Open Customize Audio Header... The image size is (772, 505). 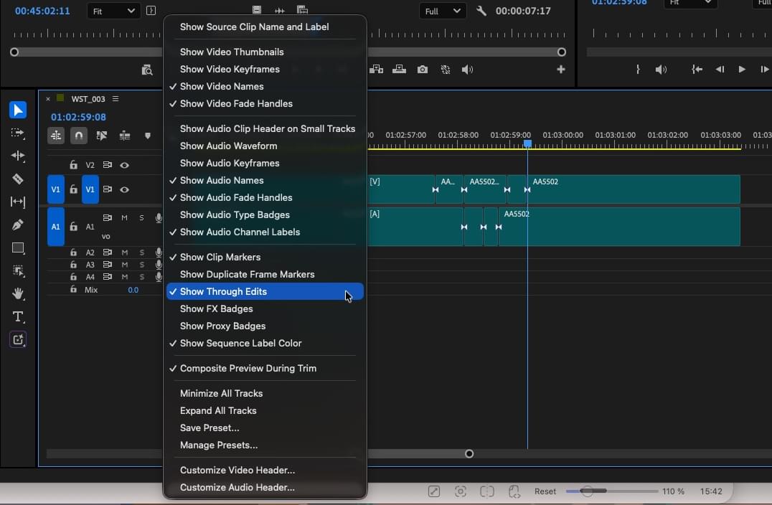point(265,487)
